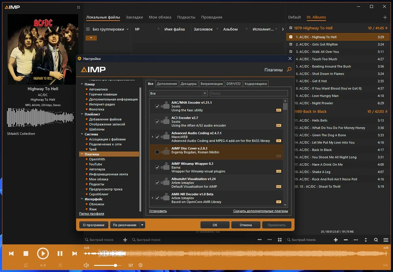This screenshot has width=393, height=272.
Task: Open По умолчанию dropdown arrow
Action: click(x=142, y=225)
